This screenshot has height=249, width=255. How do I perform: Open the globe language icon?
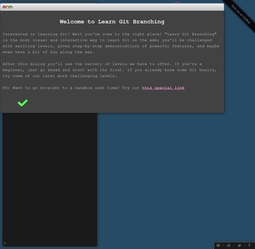229,245
